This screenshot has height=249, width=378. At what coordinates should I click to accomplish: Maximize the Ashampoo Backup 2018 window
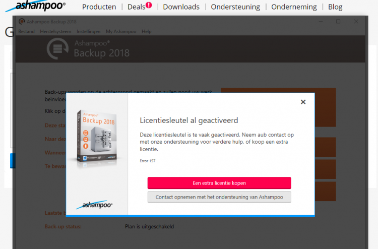point(338,22)
